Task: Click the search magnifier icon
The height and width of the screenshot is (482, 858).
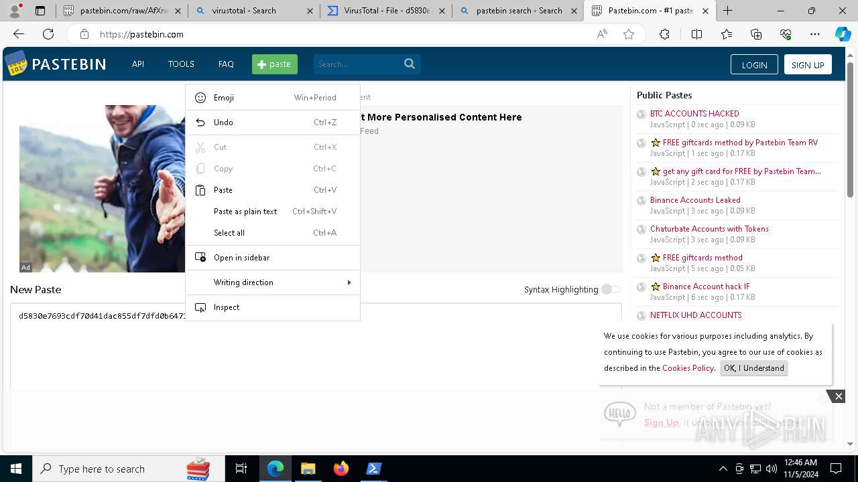Action: pyautogui.click(x=410, y=64)
